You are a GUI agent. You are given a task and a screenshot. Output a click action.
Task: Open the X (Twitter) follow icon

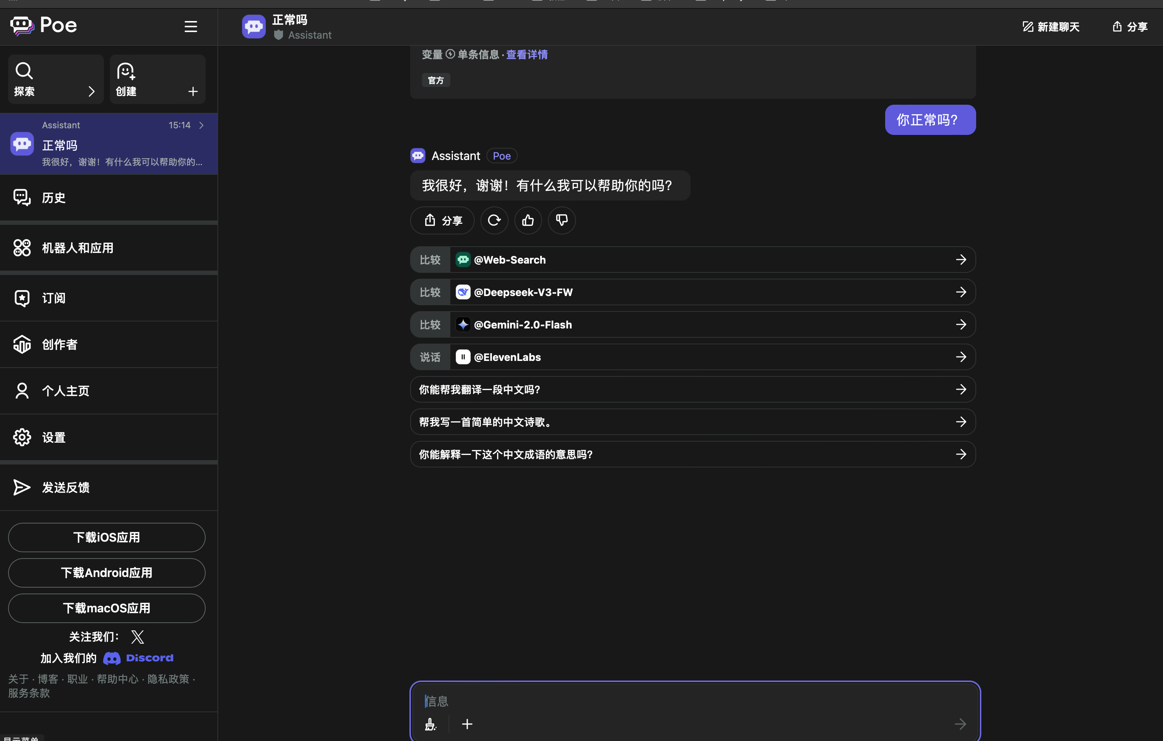138,637
